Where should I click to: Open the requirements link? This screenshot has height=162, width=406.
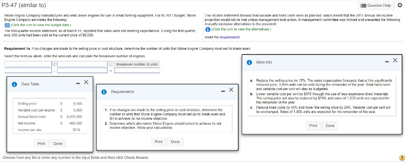coord(230,38)
